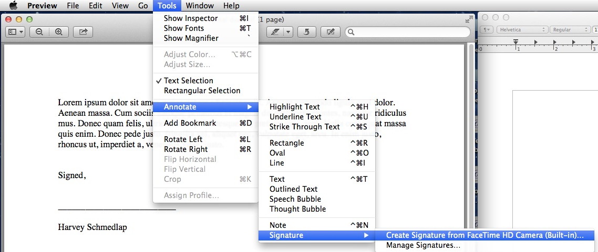Open the View menu
The height and width of the screenshot is (252, 598).
point(120,6)
